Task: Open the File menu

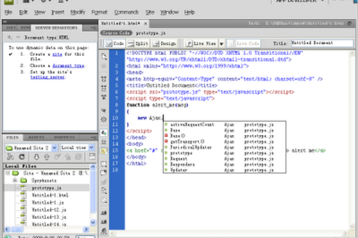Action: [8, 12]
